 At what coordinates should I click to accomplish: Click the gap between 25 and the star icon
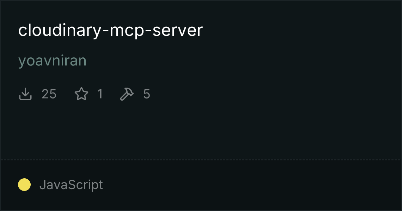pyautogui.click(x=65, y=94)
